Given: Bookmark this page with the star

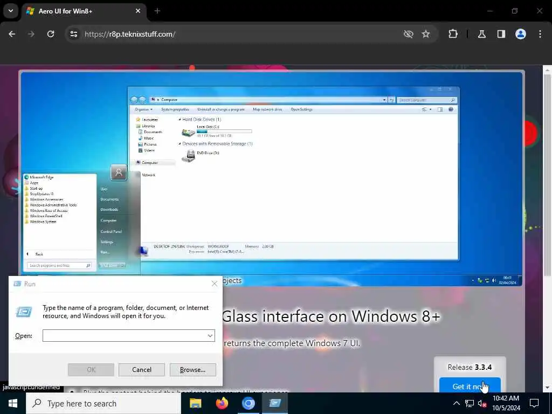Looking at the screenshot, I should coord(426,34).
